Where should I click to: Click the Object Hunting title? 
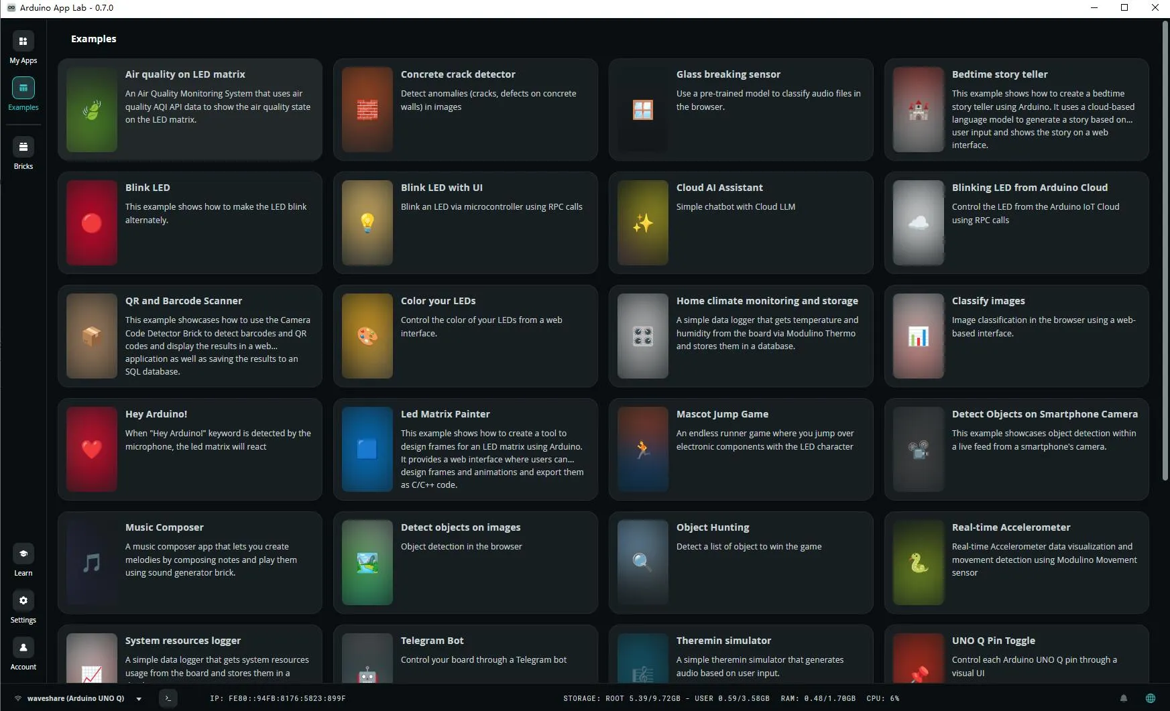pyautogui.click(x=713, y=527)
